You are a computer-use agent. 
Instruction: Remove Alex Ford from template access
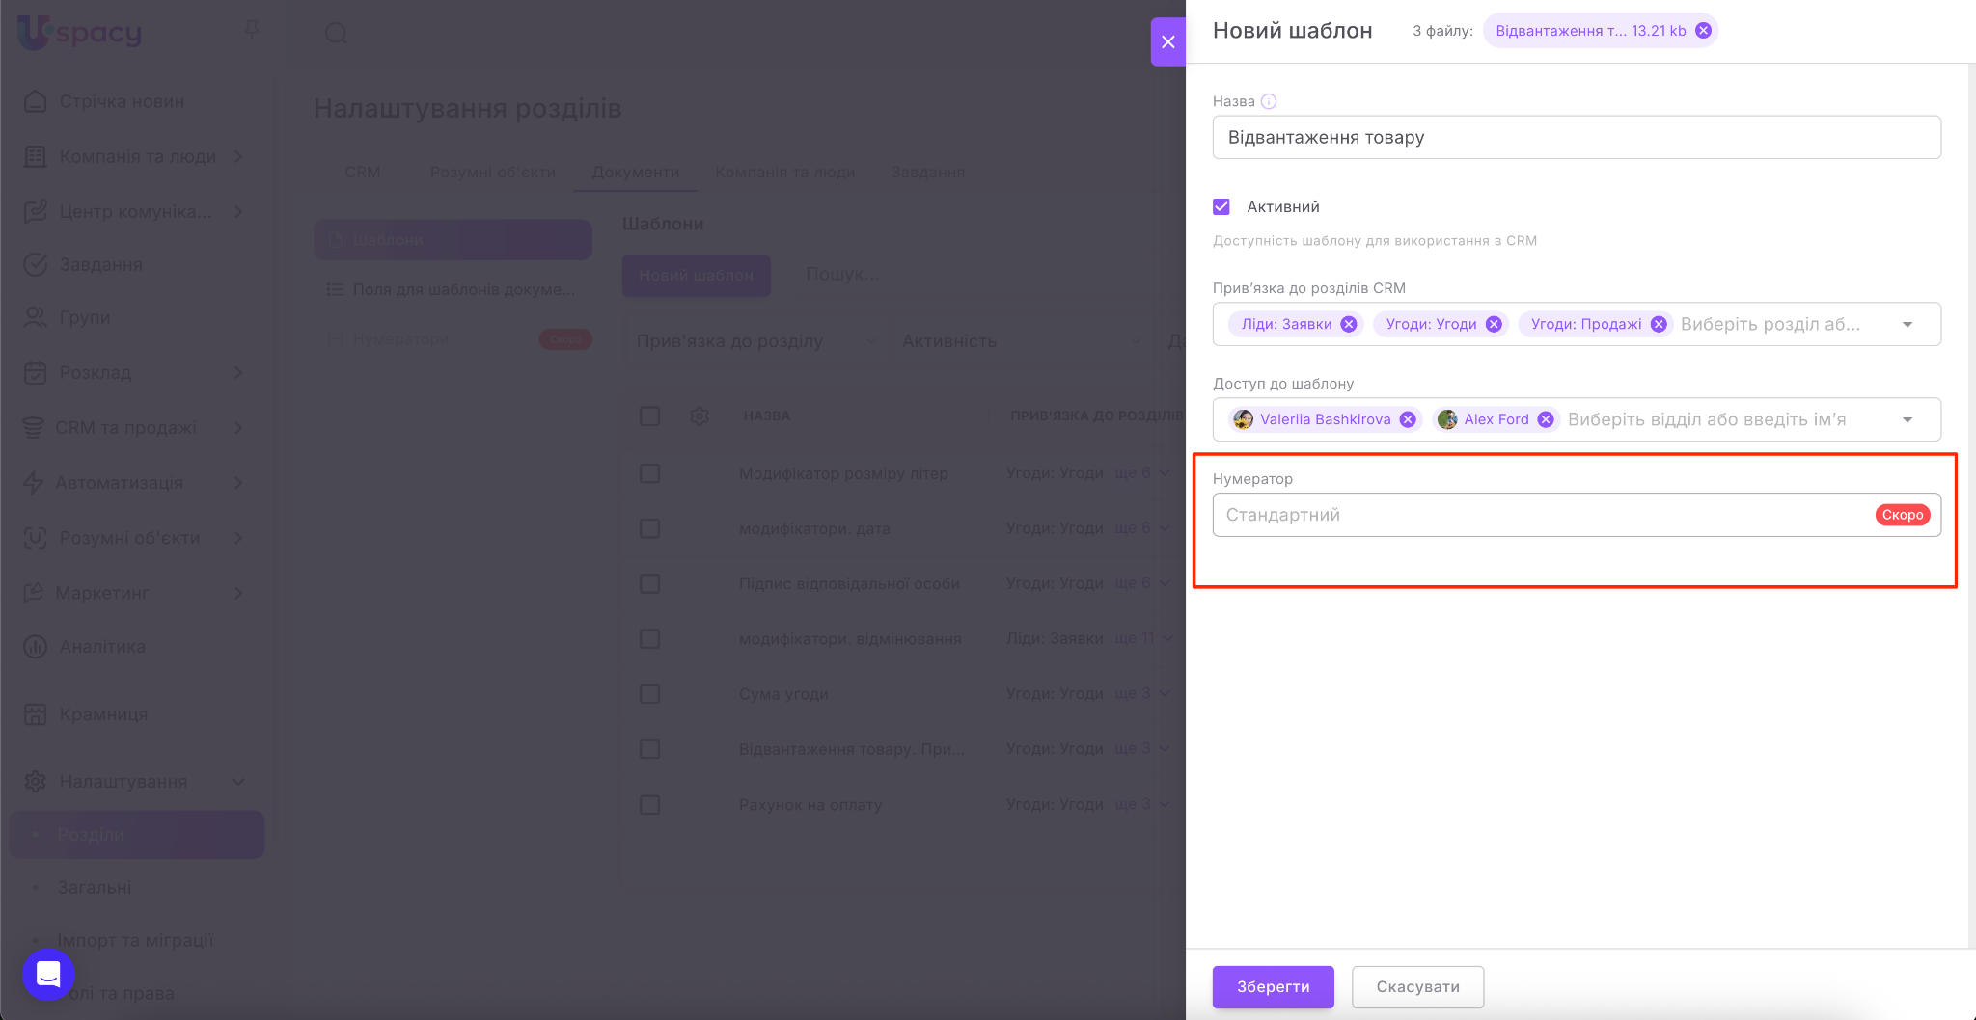[x=1546, y=419]
